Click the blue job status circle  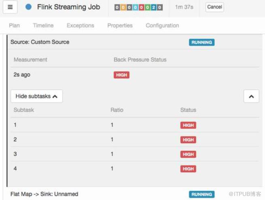coord(28,7)
